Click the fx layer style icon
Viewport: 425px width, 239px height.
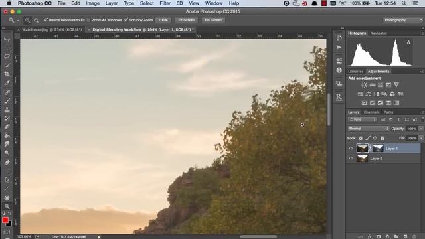click(370, 236)
